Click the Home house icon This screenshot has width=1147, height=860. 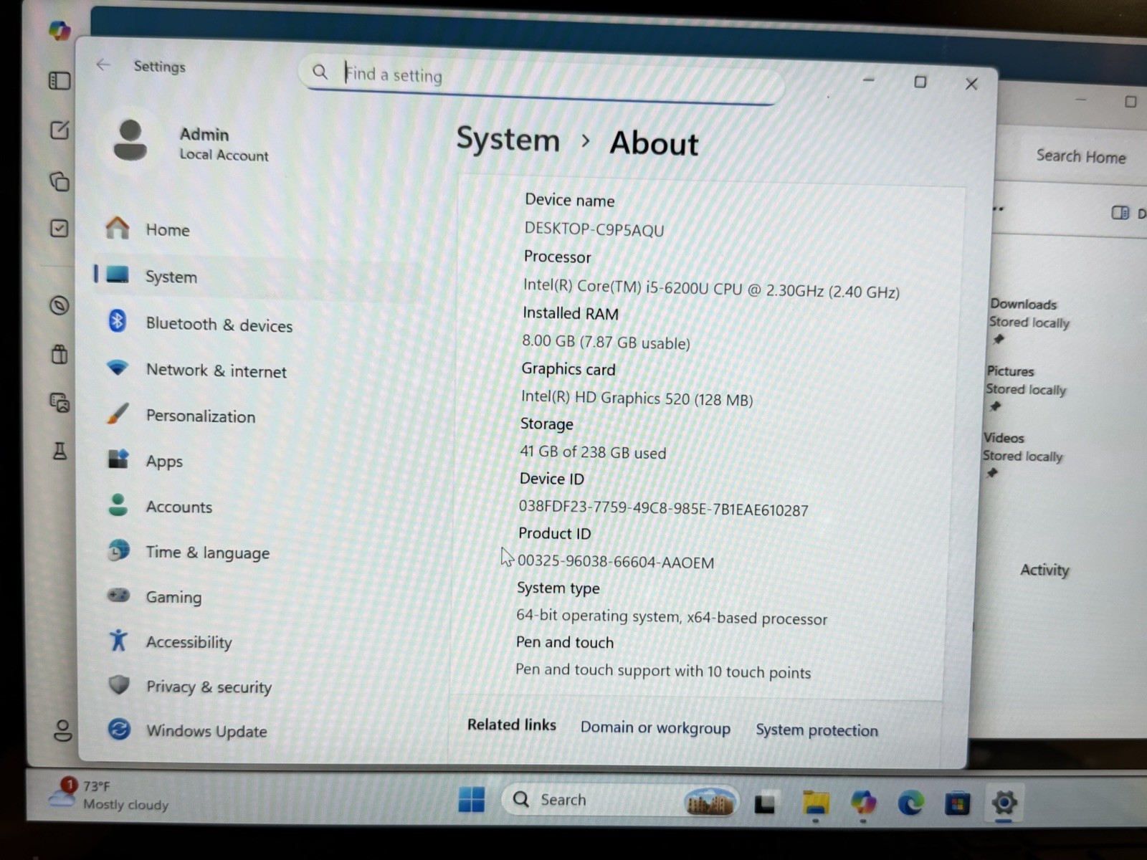118,227
